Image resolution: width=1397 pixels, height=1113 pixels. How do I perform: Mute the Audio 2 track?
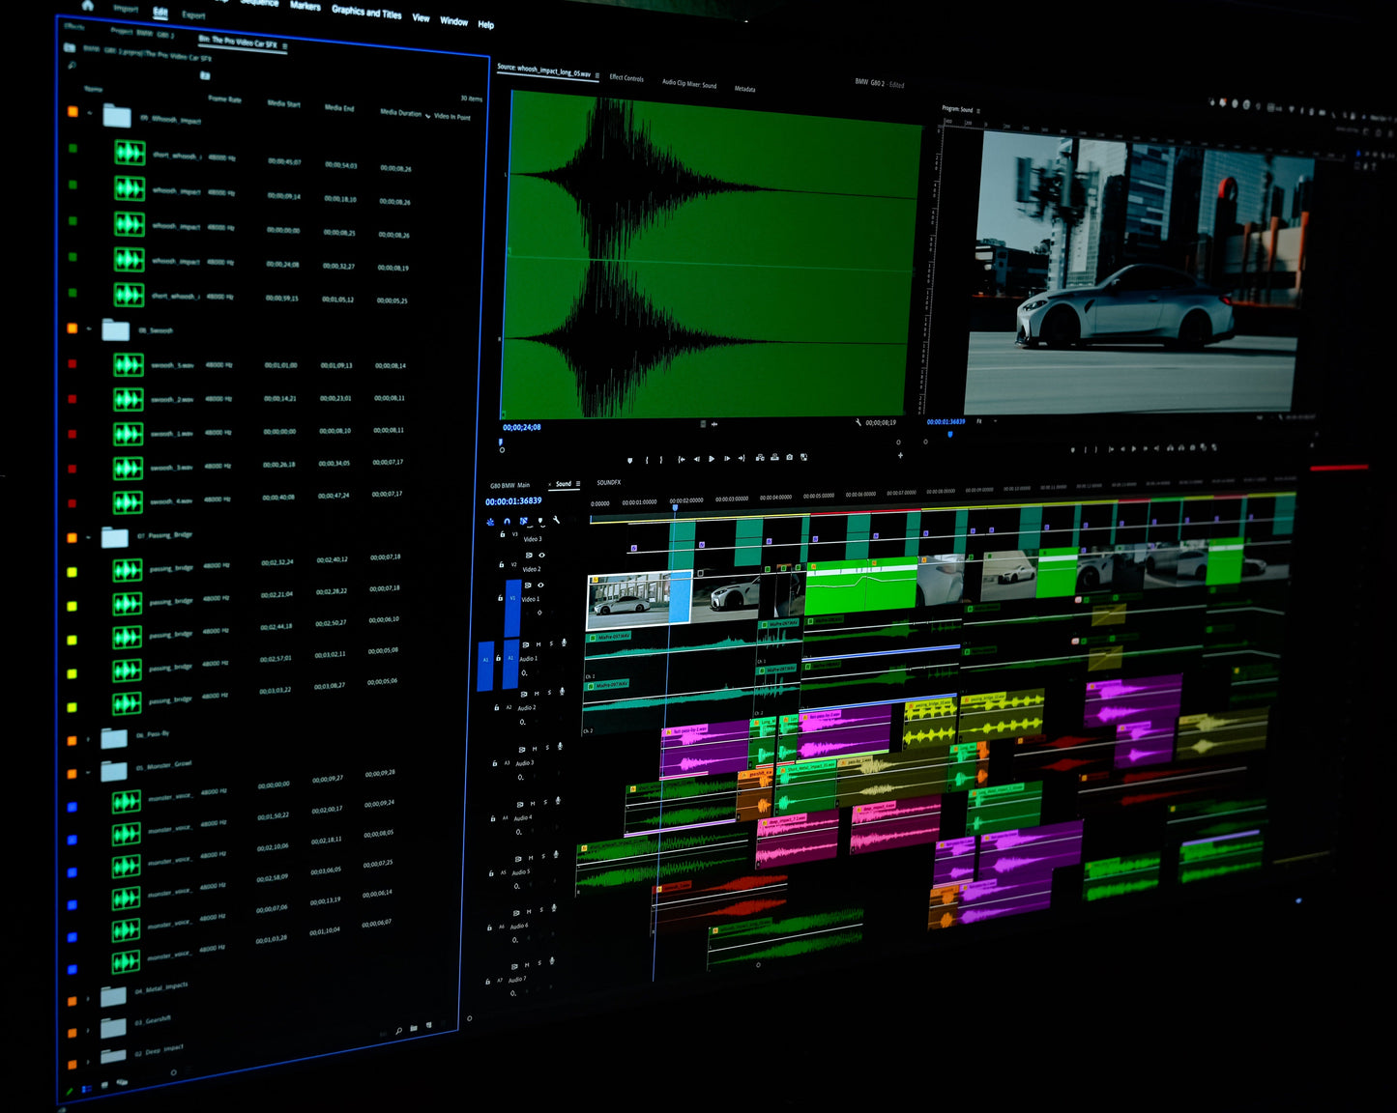point(537,693)
